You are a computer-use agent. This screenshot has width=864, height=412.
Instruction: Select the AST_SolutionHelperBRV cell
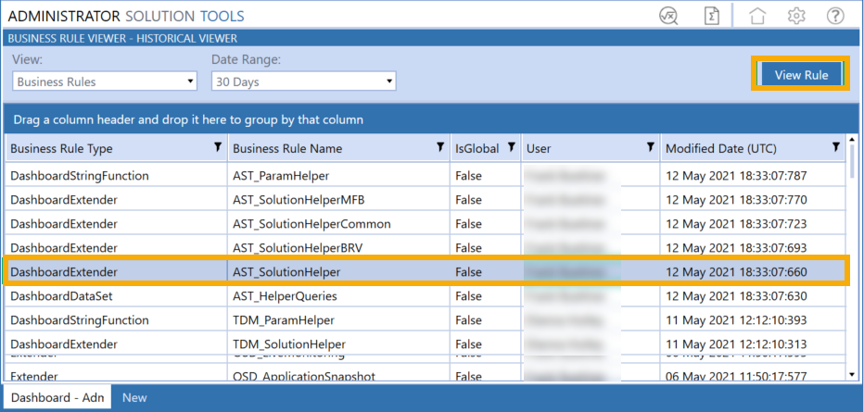[339, 248]
